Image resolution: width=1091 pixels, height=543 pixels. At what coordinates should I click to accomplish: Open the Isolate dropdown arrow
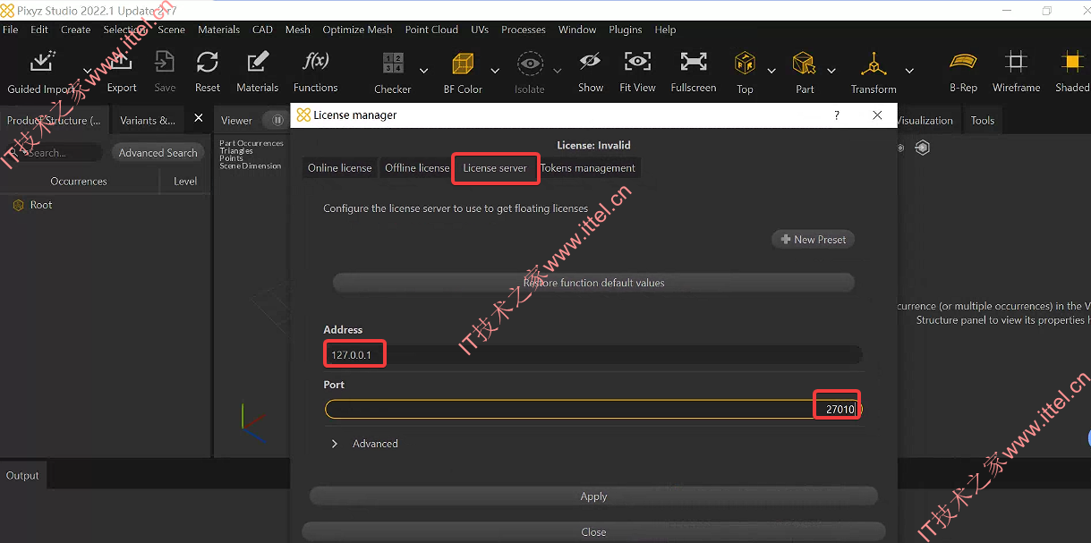[557, 71]
